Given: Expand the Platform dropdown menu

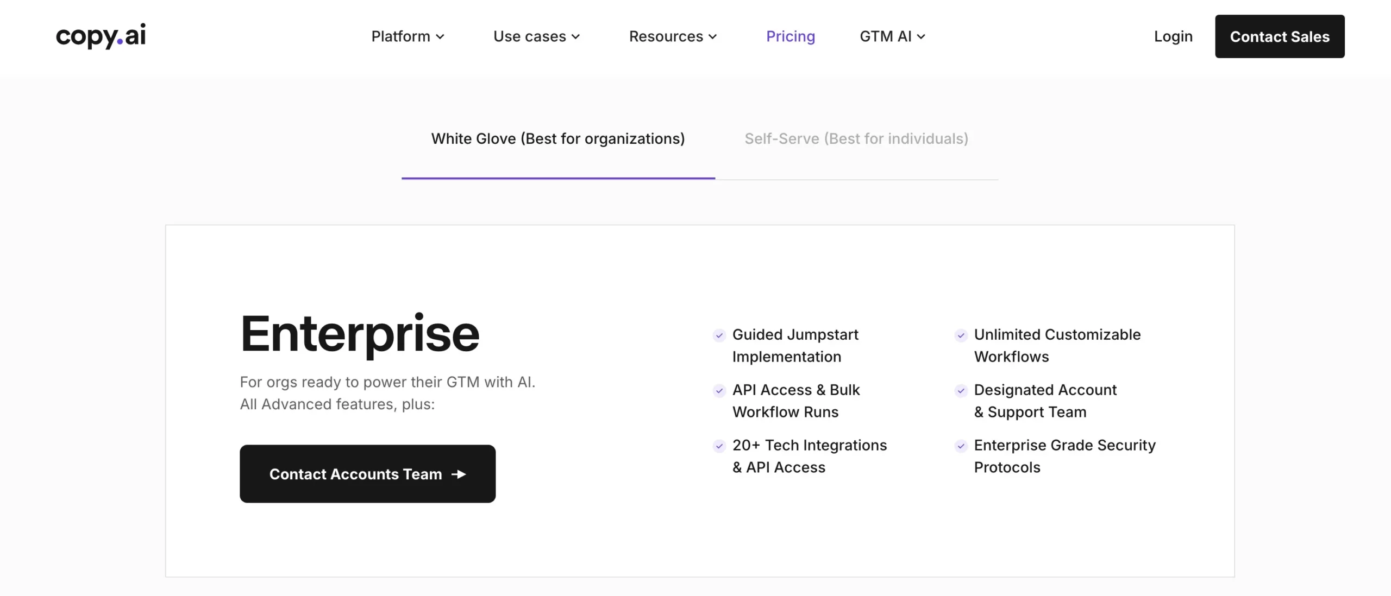Looking at the screenshot, I should coord(406,36).
